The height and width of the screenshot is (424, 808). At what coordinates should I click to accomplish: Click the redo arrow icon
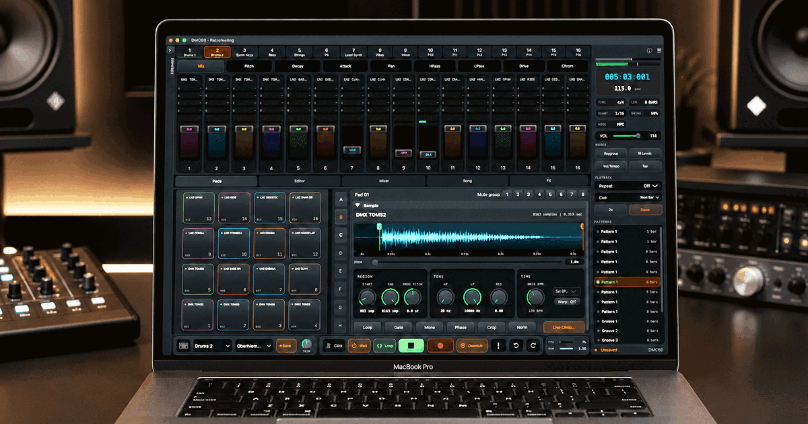tap(533, 345)
